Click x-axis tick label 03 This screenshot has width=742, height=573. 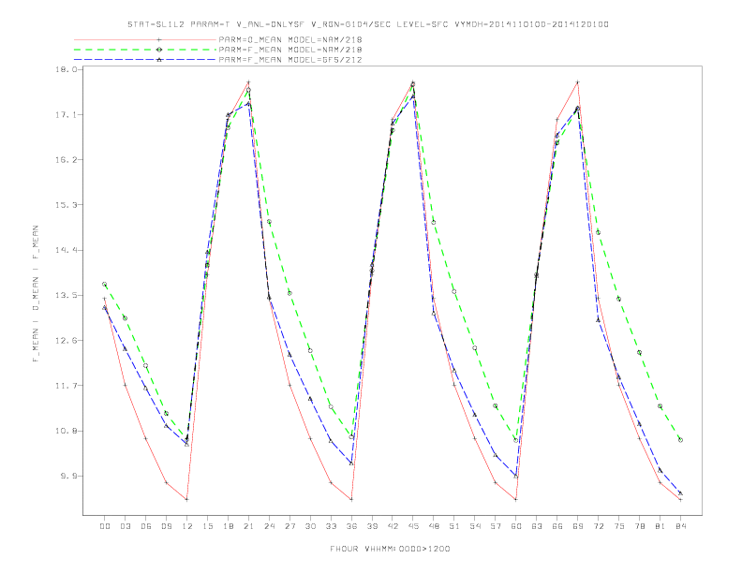(125, 526)
